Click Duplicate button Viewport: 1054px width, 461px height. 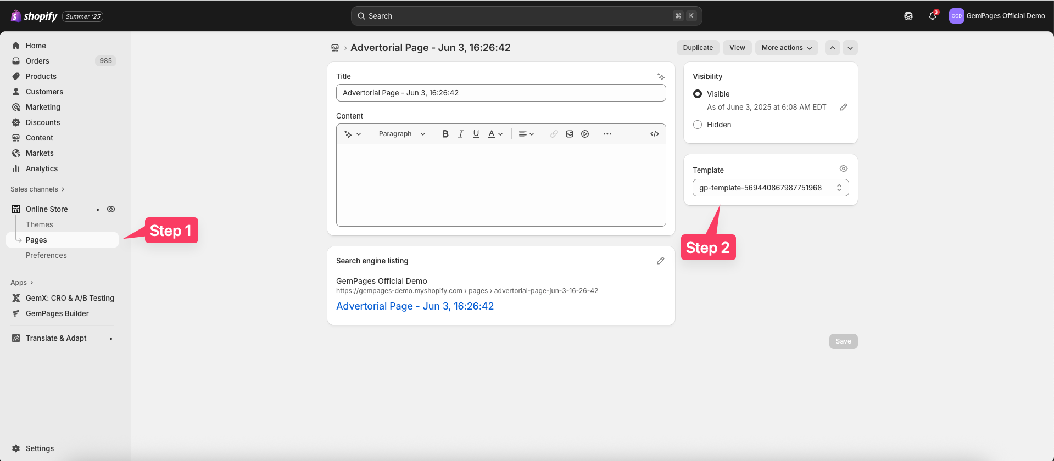pyautogui.click(x=698, y=48)
